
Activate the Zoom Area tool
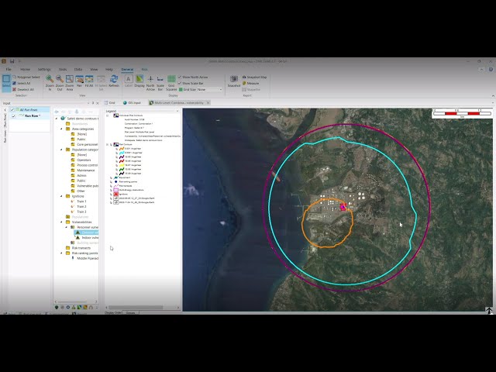[70, 83]
